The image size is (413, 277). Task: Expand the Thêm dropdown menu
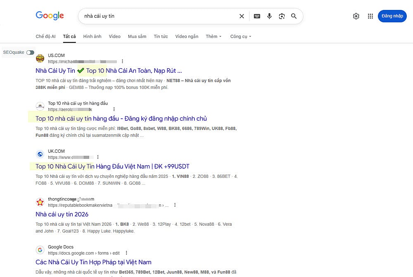pyautogui.click(x=214, y=36)
